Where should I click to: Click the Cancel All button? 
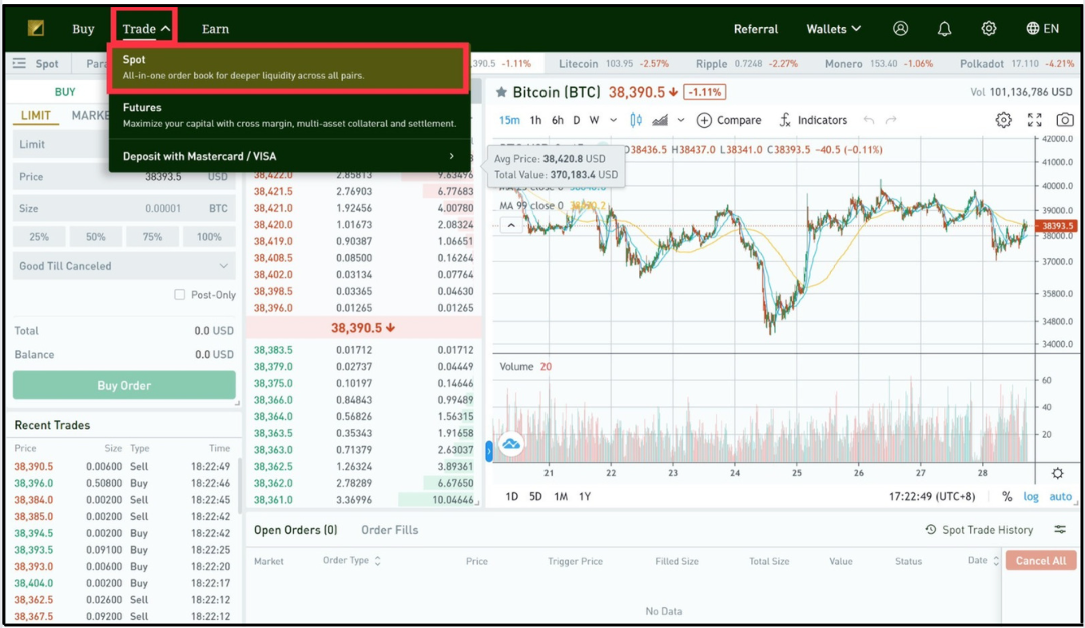point(1040,561)
